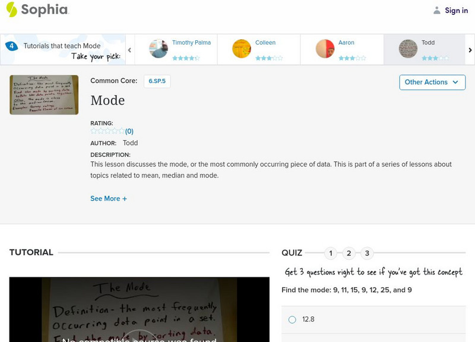The height and width of the screenshot is (342, 475).
Task: Go to quiz question 2
Action: (x=349, y=254)
